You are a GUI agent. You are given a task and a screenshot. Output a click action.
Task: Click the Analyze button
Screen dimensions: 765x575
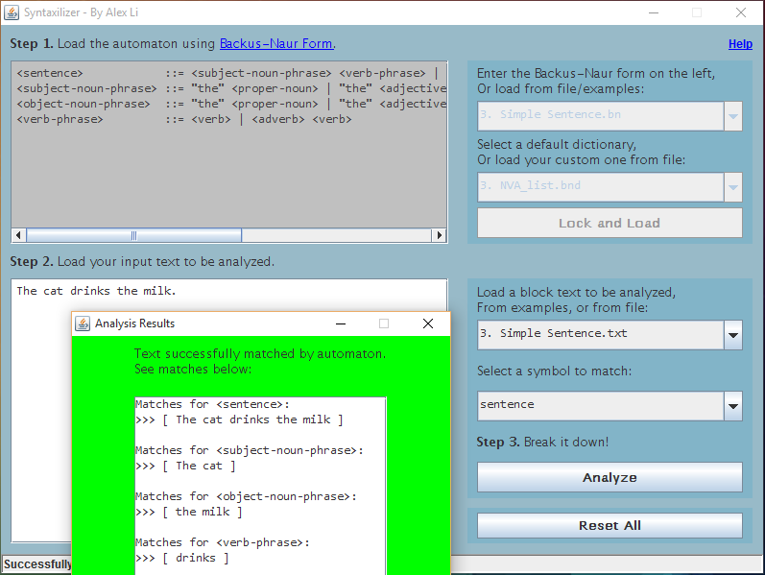(x=610, y=477)
